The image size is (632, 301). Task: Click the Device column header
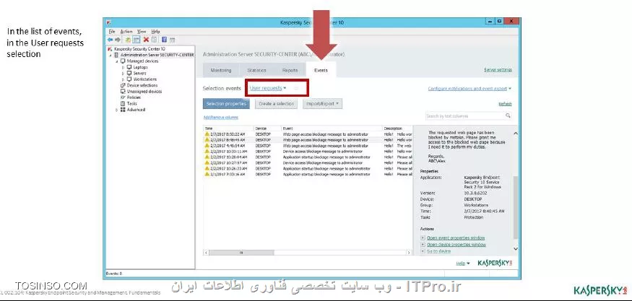pyautogui.click(x=268, y=128)
